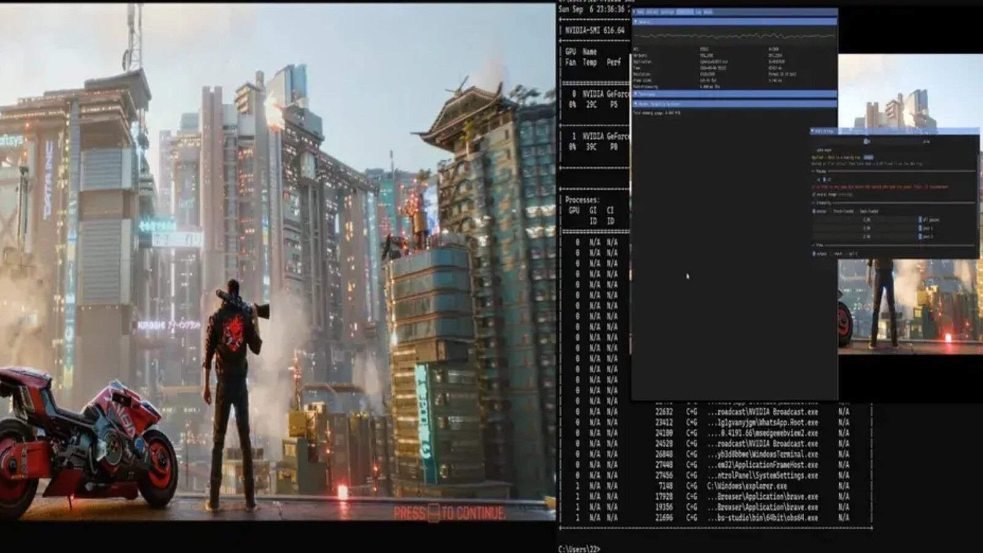
Task: Click the 'total memory usage' line in the overlay
Action: click(657, 113)
